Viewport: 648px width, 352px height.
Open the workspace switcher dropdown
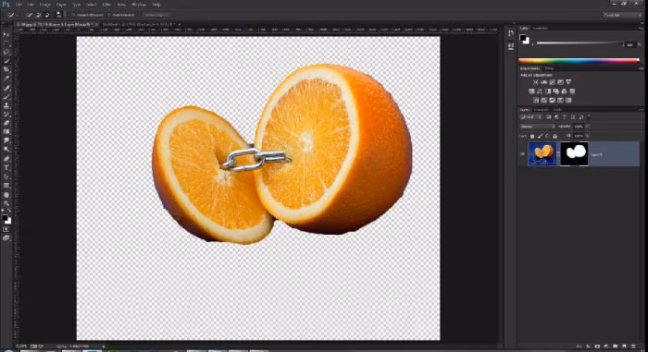coord(621,15)
